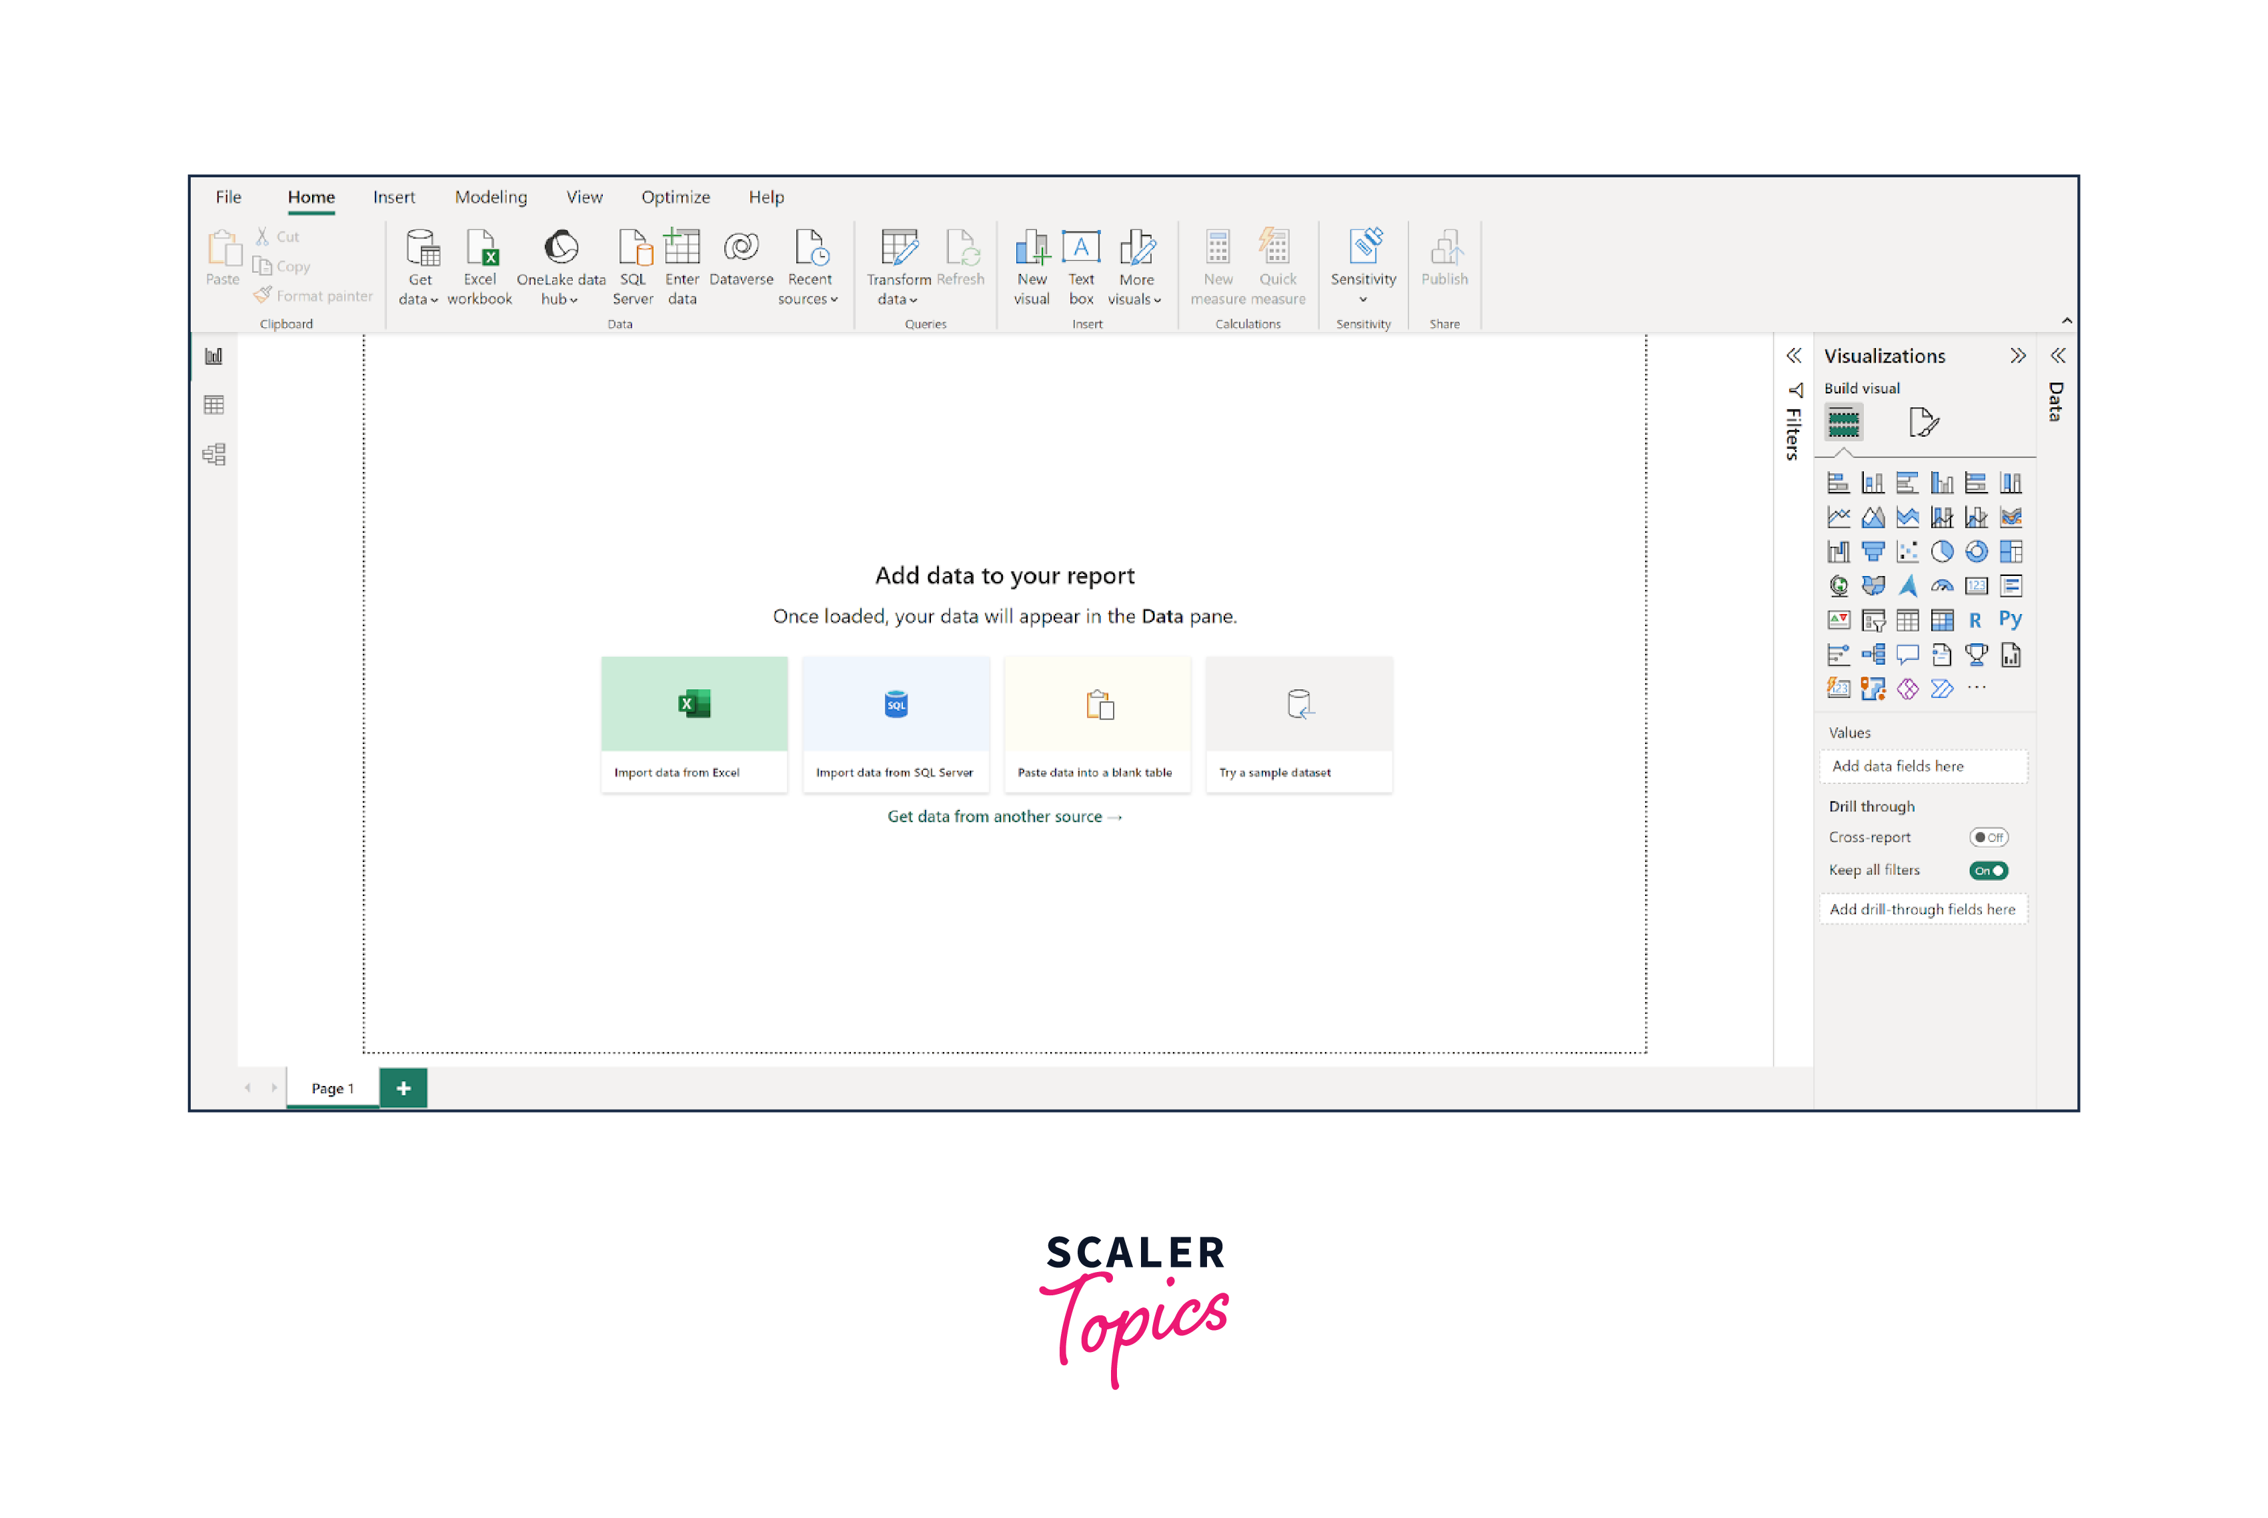The height and width of the screenshot is (1518, 2268).
Task: Click Get data from another source link
Action: click(x=1004, y=816)
